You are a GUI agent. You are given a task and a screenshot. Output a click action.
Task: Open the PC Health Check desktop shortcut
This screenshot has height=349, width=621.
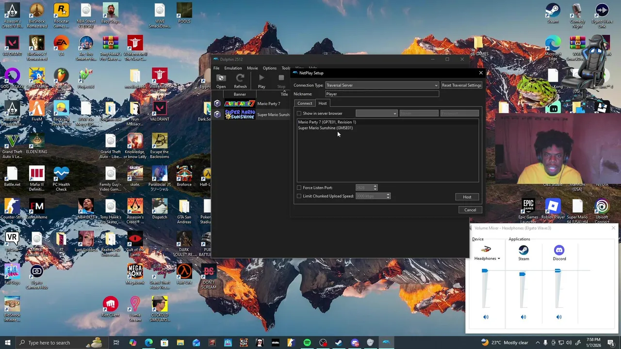click(61, 179)
